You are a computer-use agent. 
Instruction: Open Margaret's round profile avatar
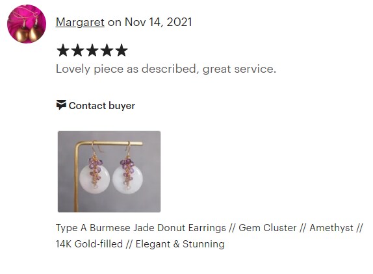tap(27, 24)
